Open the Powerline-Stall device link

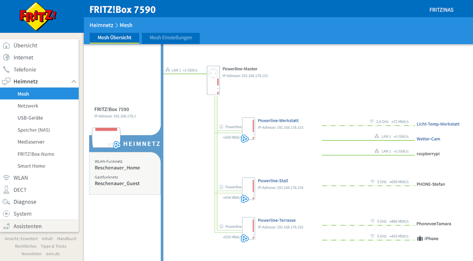tap(273, 181)
